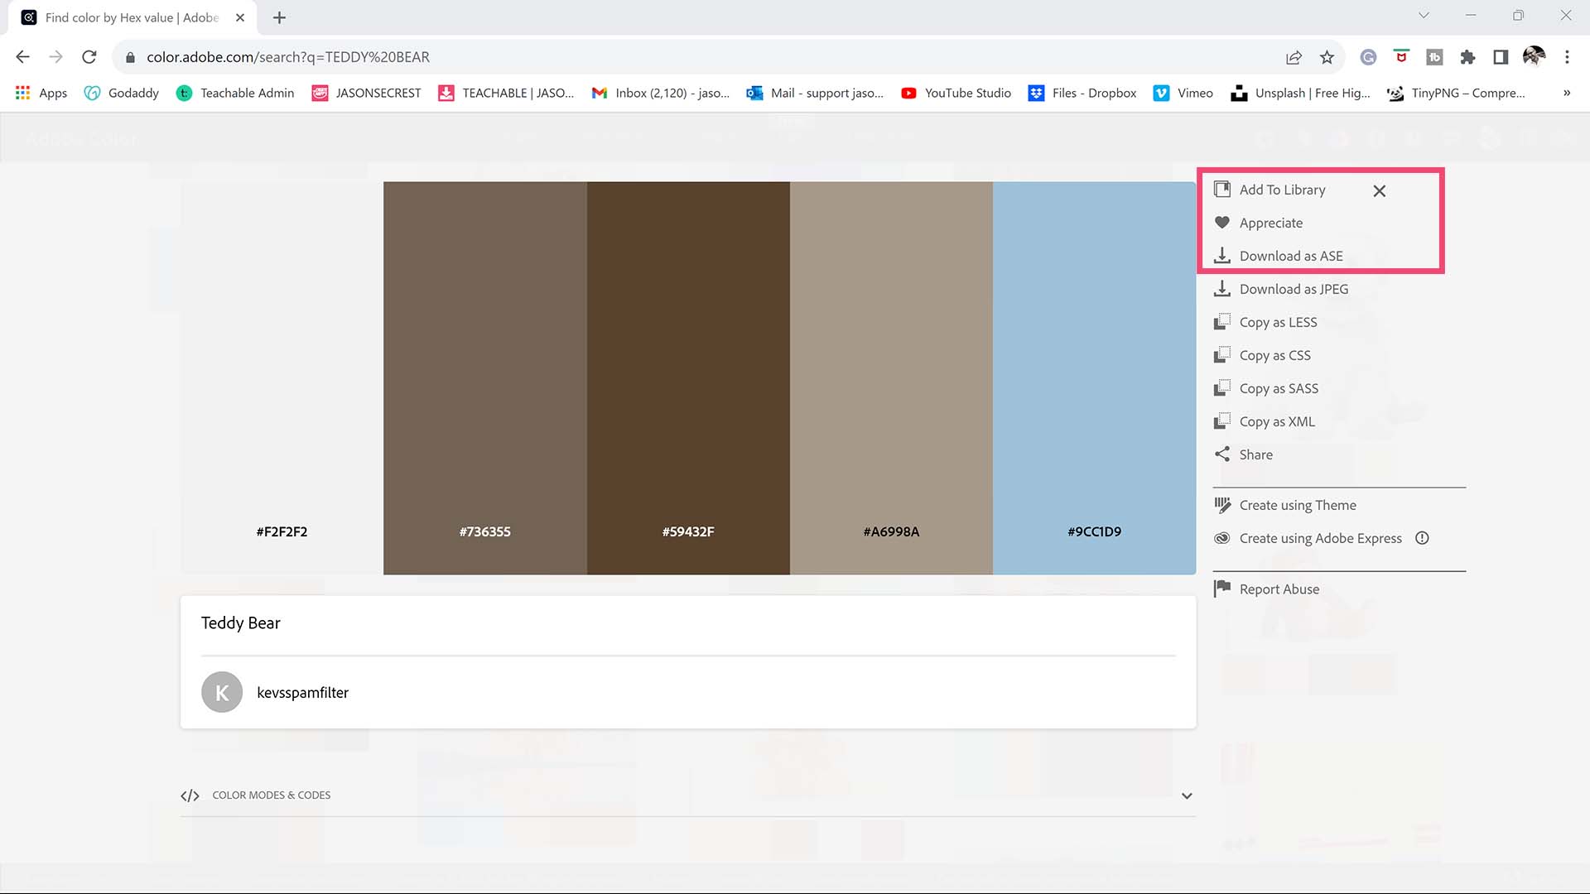Open the Vimeo bookmark
The height and width of the screenshot is (894, 1590).
(1183, 93)
